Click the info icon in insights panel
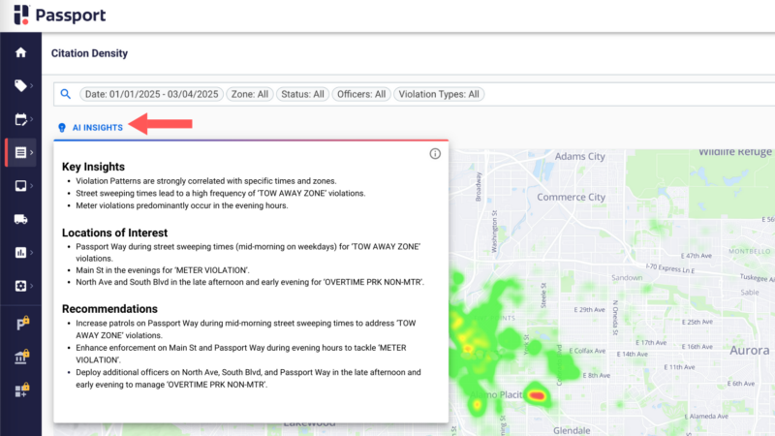 435,153
